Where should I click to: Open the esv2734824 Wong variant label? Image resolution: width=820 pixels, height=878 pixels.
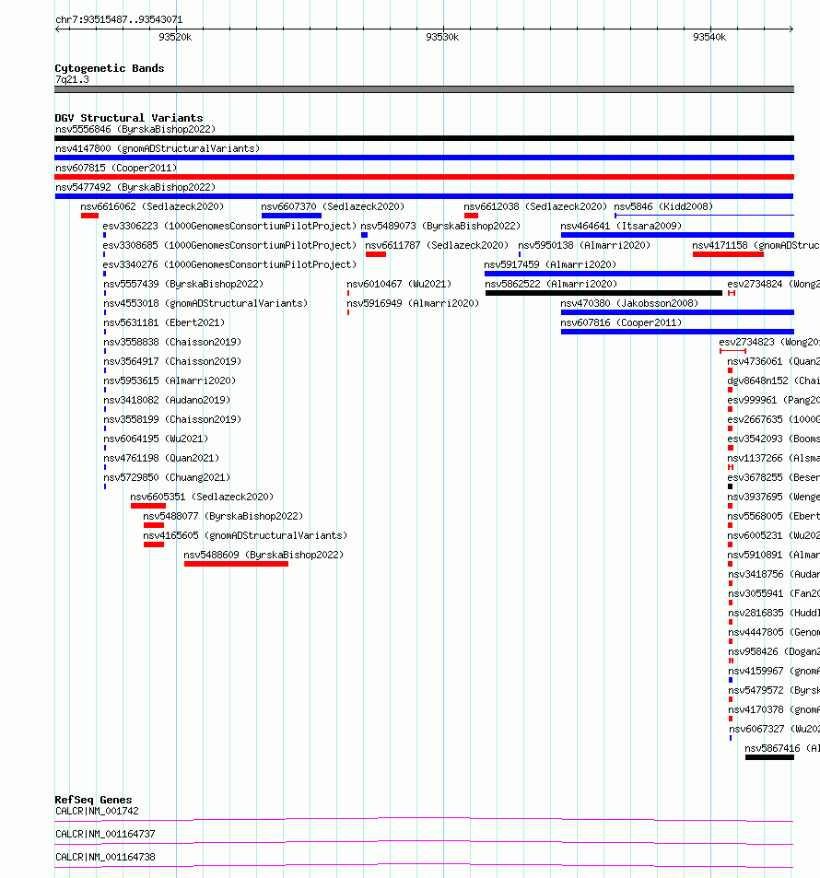774,284
